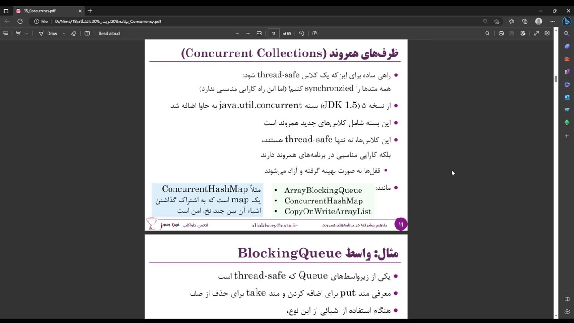Open the table of contents panel
The width and height of the screenshot is (574, 323).
5,33
